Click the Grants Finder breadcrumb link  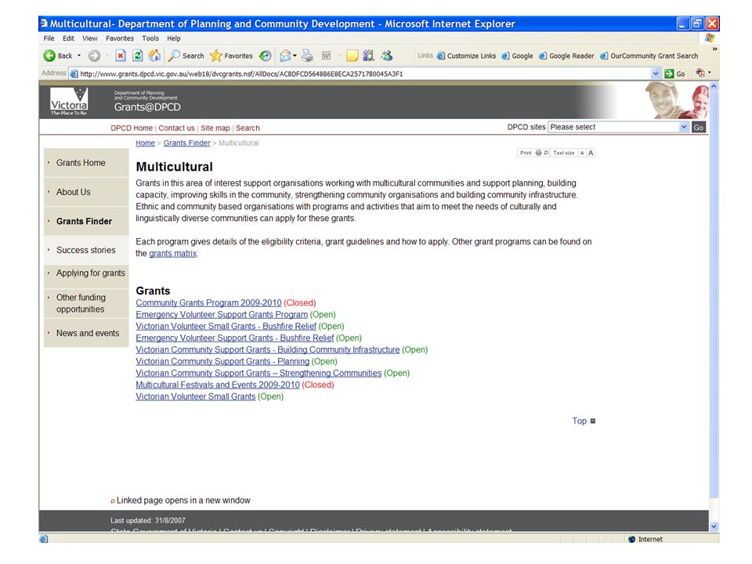click(x=186, y=143)
